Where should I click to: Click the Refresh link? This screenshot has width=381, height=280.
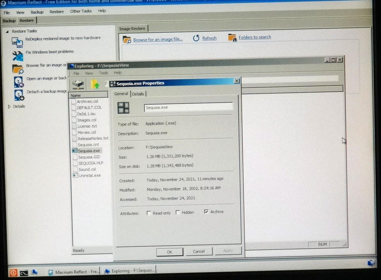click(x=209, y=38)
